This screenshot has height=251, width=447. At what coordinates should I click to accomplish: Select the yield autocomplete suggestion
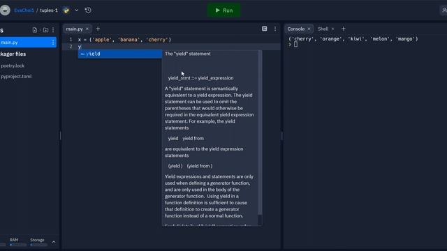[x=120, y=54]
